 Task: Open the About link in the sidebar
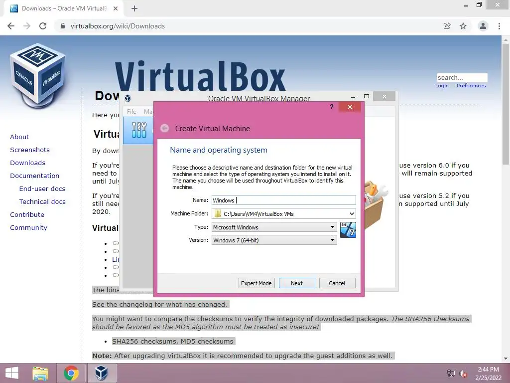click(x=19, y=137)
